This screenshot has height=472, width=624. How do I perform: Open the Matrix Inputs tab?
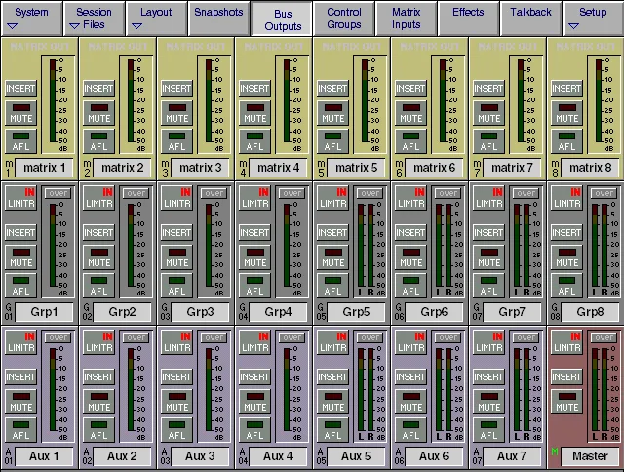[x=407, y=19]
